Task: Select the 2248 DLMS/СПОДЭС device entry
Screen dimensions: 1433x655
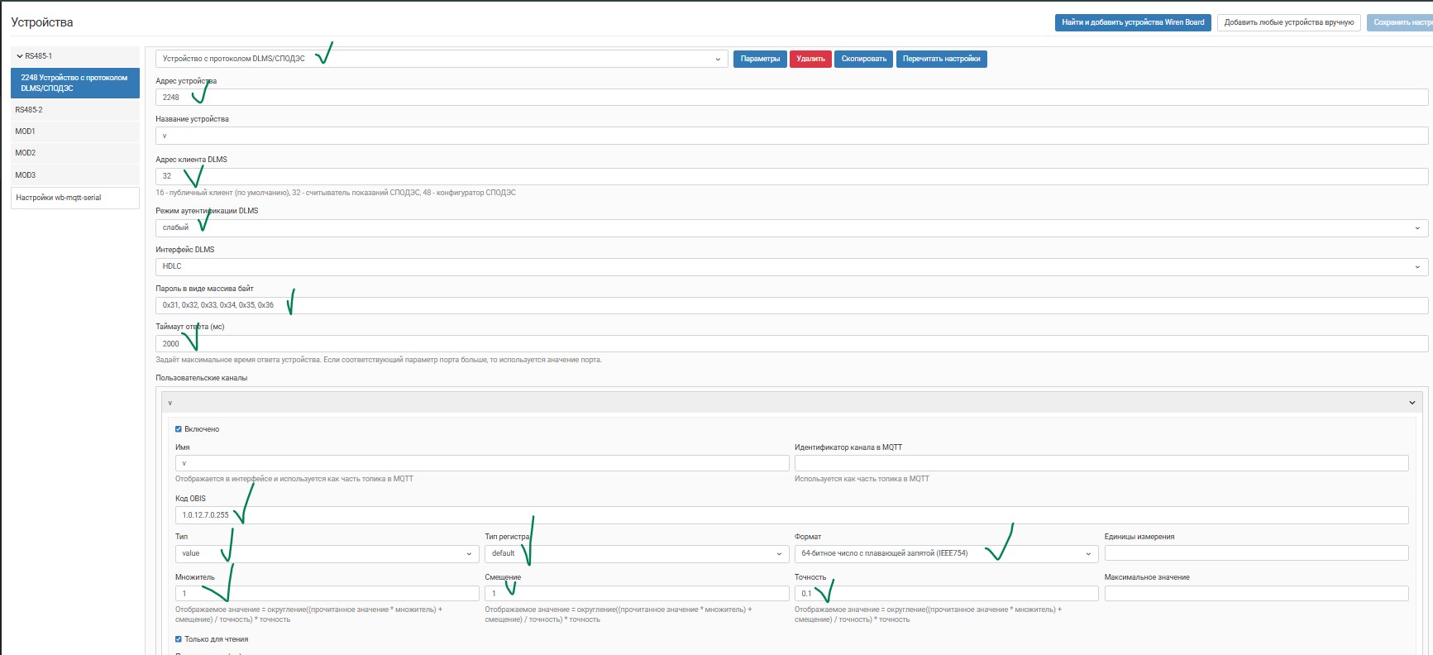Action: [75, 83]
